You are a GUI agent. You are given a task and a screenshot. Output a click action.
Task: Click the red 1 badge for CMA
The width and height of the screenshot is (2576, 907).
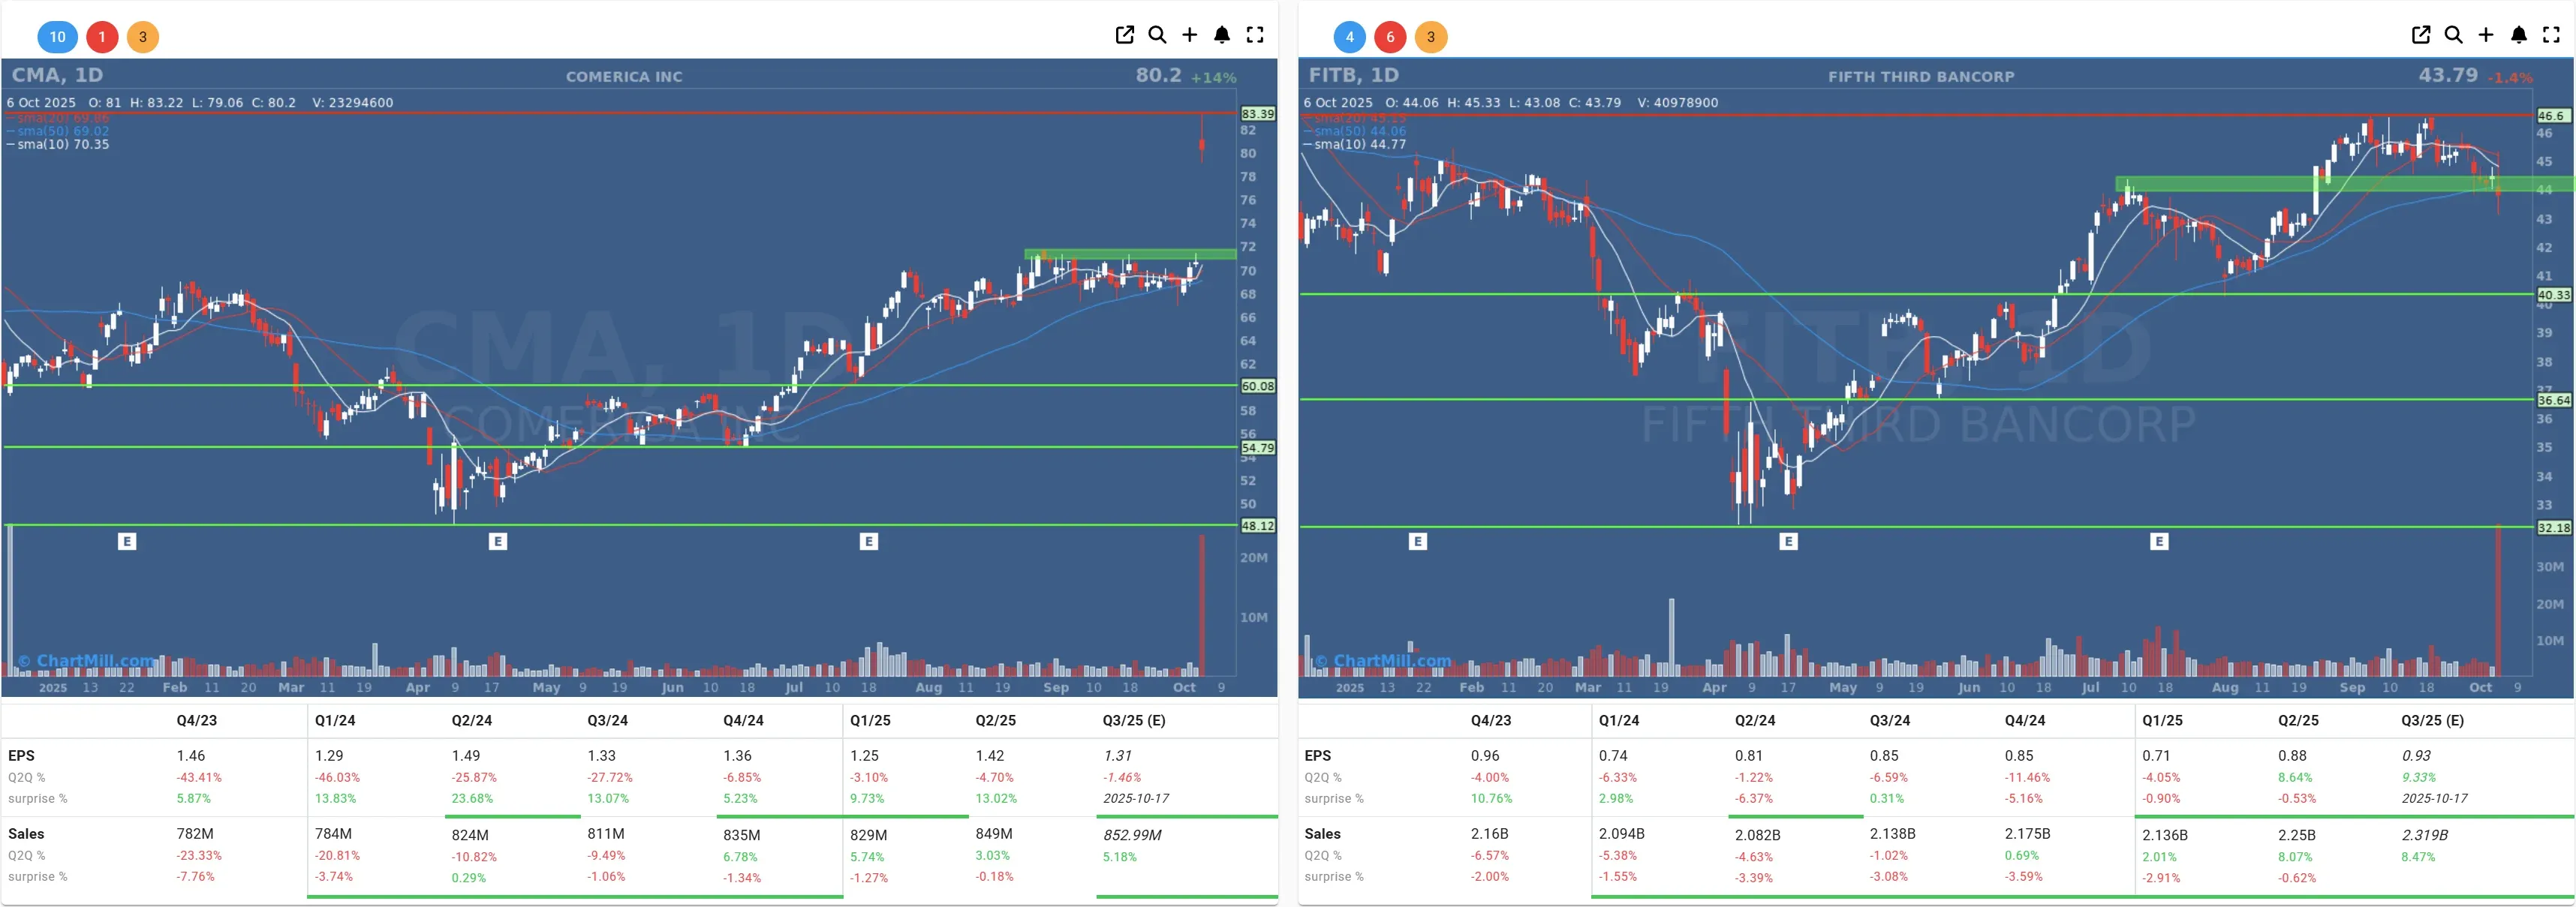[x=102, y=37]
